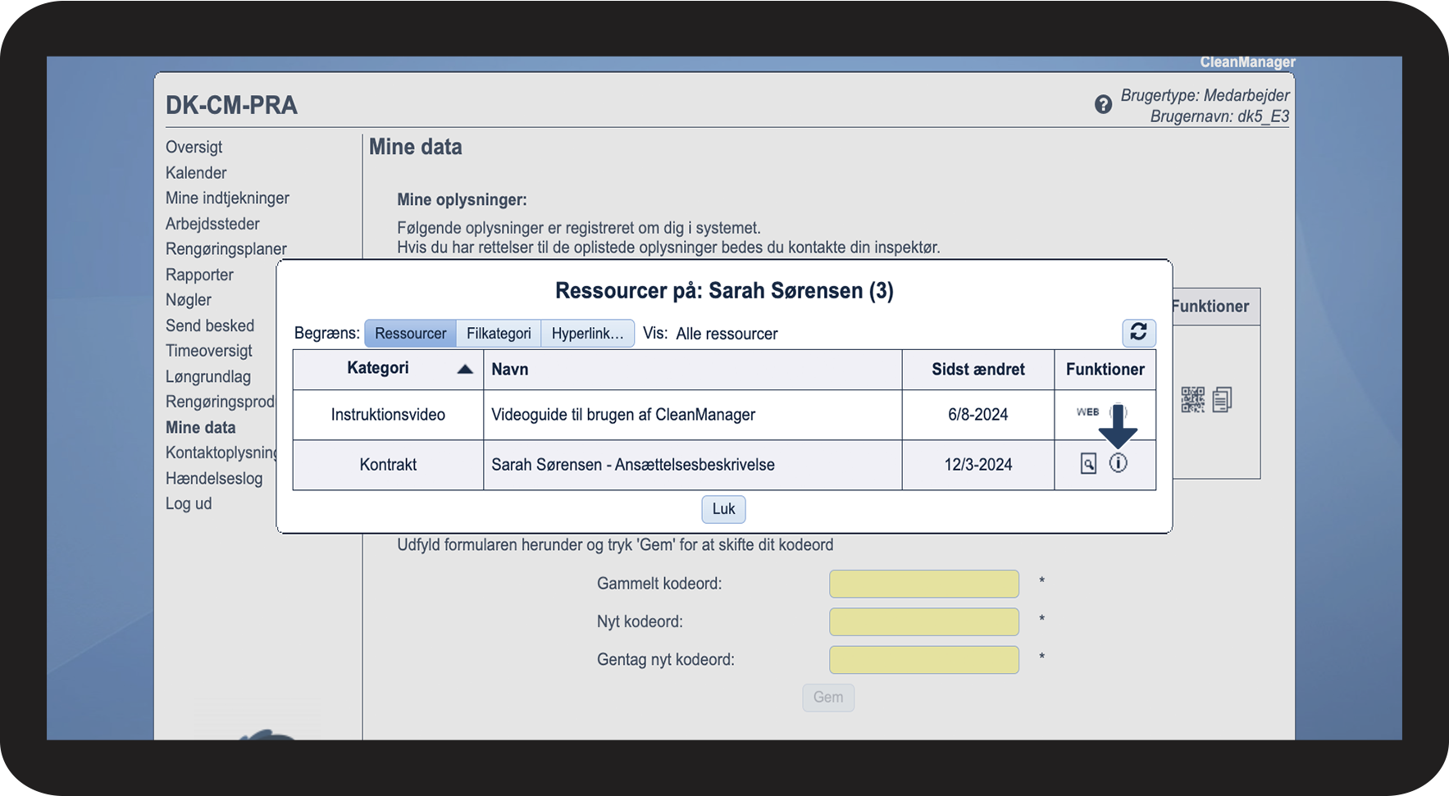Click the Gammelt kodeord input field
This screenshot has width=1449, height=796.
[x=923, y=584]
